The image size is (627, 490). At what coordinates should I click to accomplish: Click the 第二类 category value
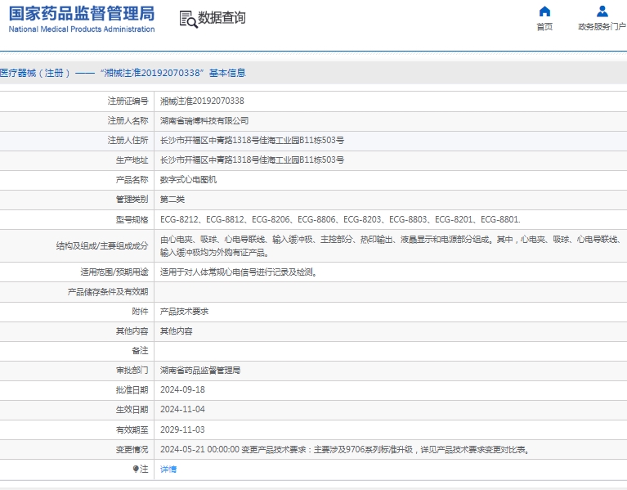click(172, 200)
